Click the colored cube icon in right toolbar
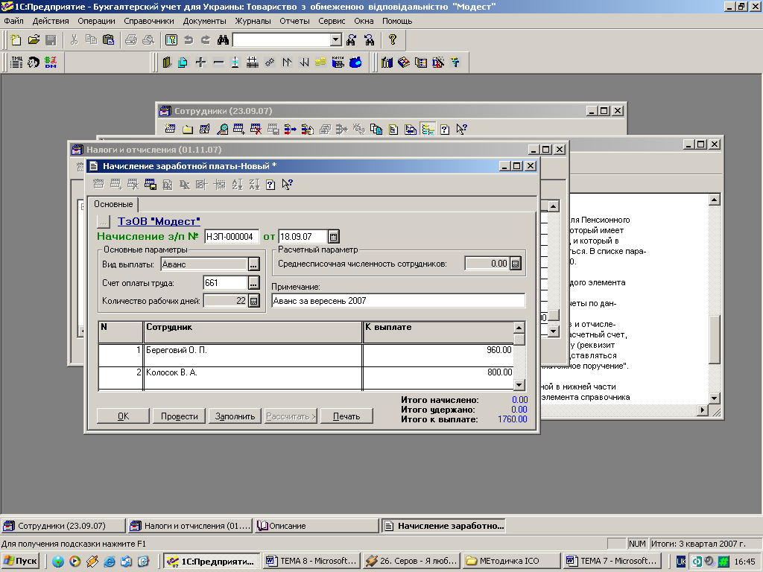Viewport: 763px width, 572px height. (404, 63)
